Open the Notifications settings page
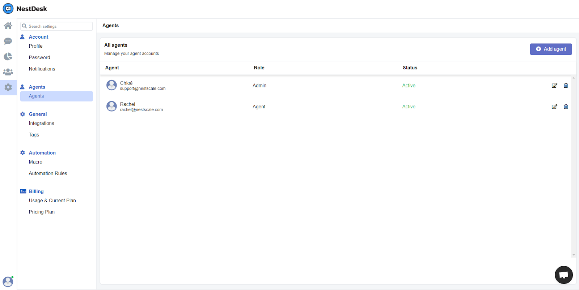The width and height of the screenshot is (579, 290). pyautogui.click(x=42, y=69)
